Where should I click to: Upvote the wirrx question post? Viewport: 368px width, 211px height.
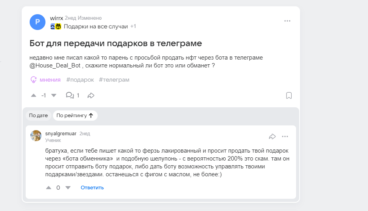[x=34, y=95]
